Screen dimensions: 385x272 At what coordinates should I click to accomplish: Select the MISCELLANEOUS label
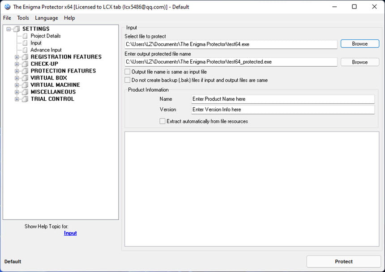[53, 92]
